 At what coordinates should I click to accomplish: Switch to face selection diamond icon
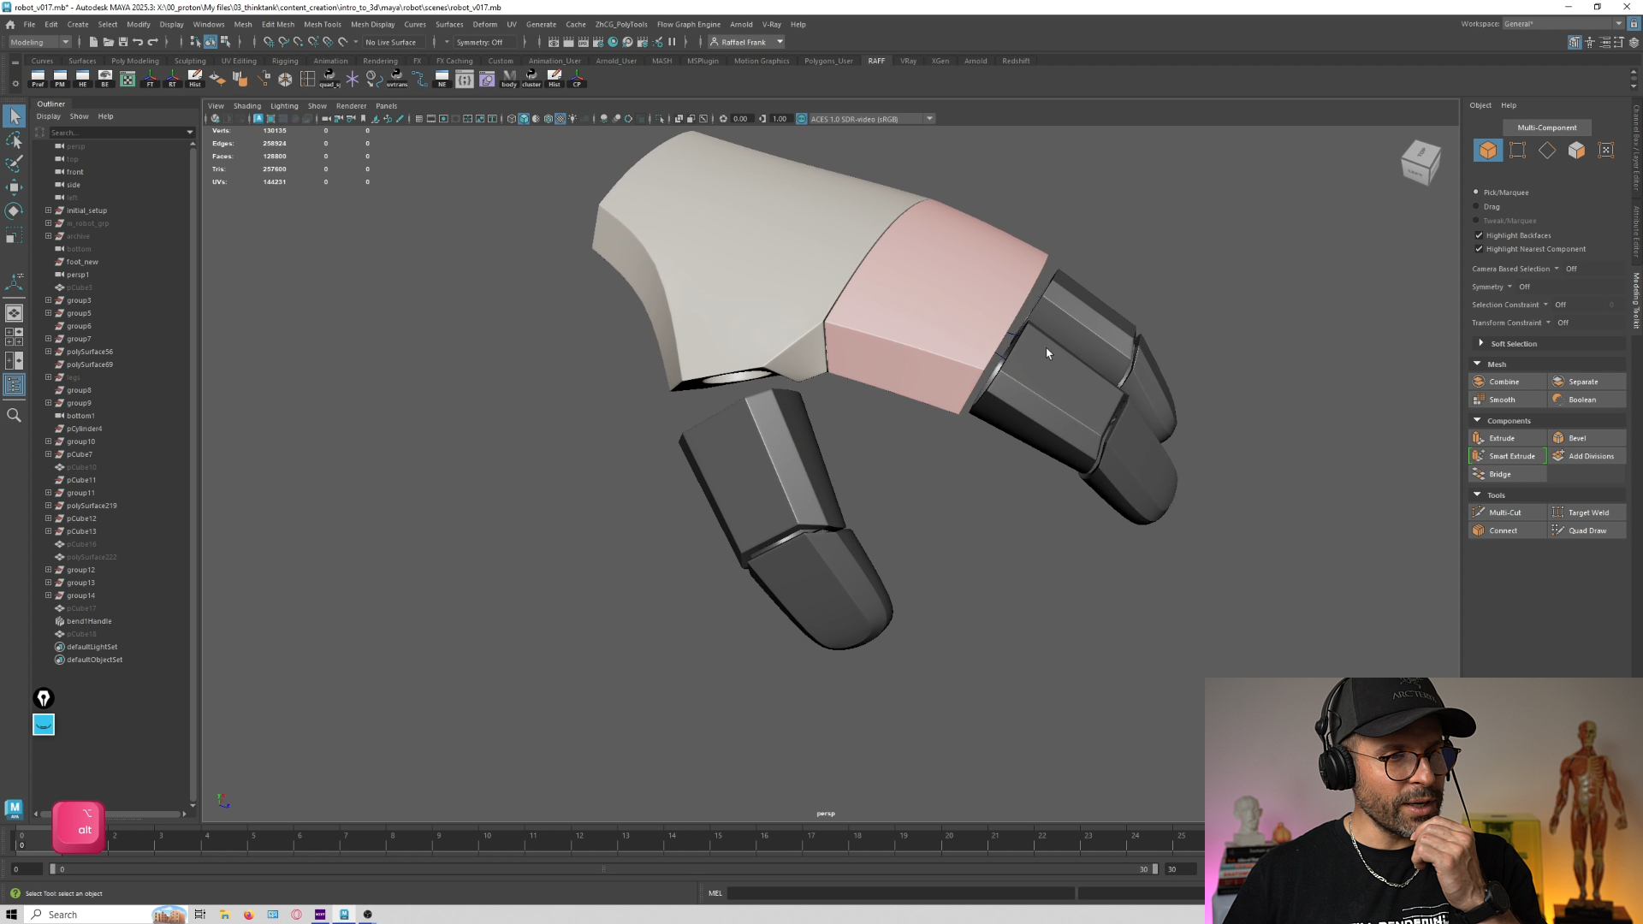pos(1547,151)
